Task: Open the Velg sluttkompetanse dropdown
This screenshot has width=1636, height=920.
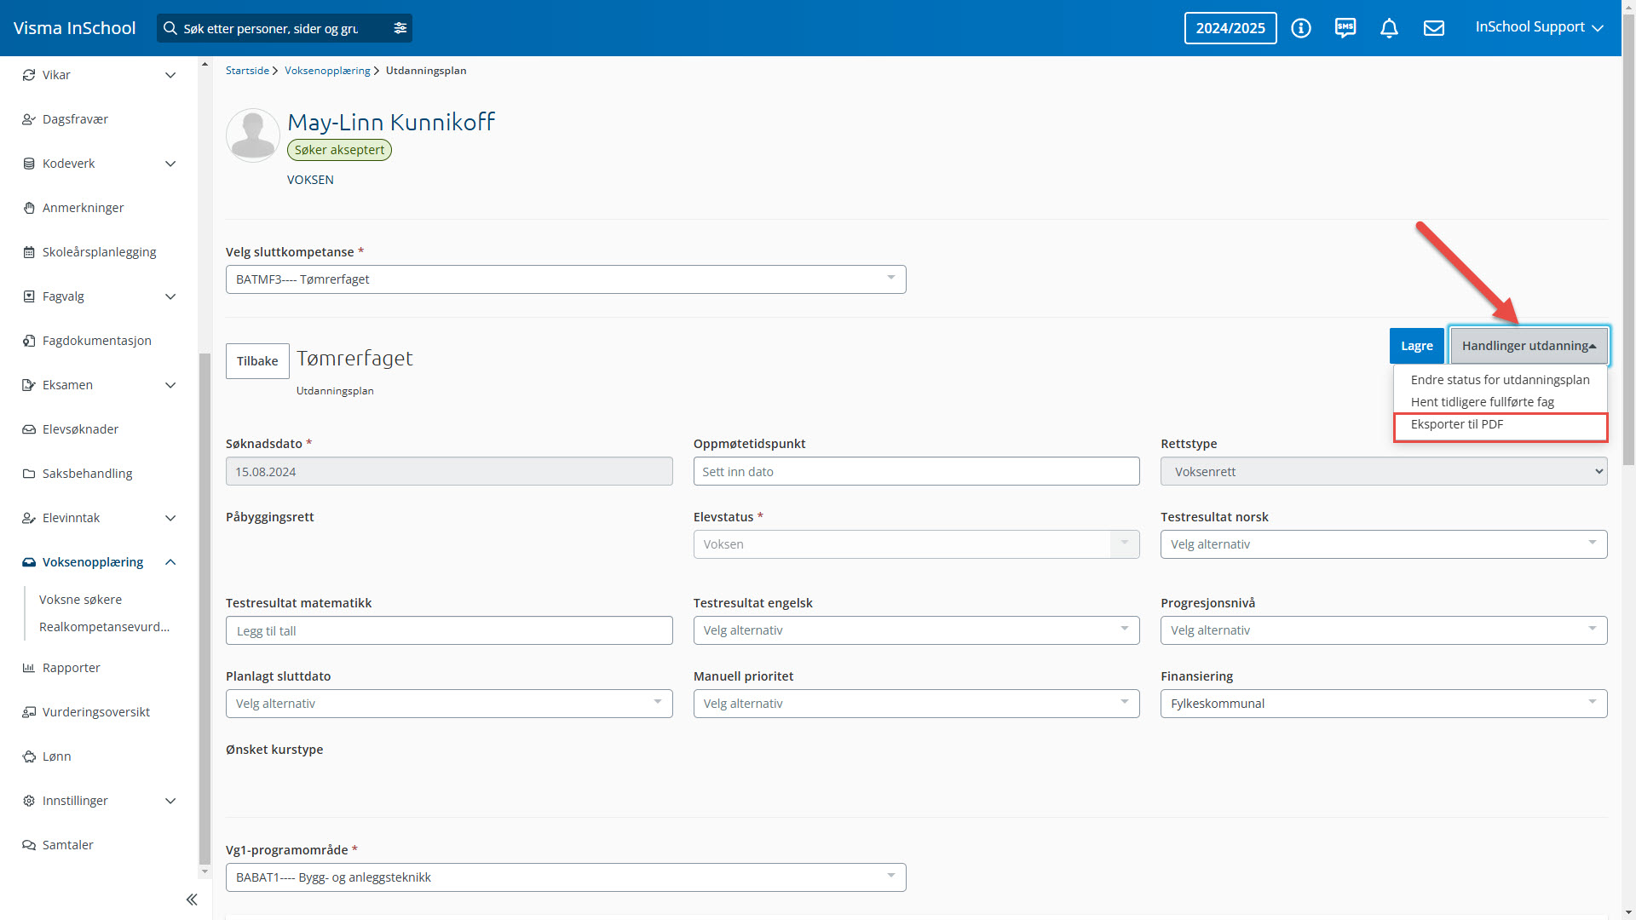Action: [565, 279]
